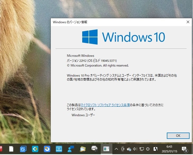This screenshot has width=193, height=155.
Task: Click the Windows 10 logo banner
Action: point(123,37)
